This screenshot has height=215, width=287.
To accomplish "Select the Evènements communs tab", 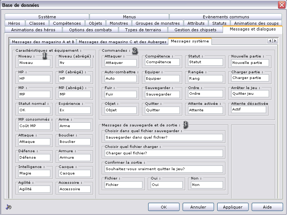I will (225, 17).
